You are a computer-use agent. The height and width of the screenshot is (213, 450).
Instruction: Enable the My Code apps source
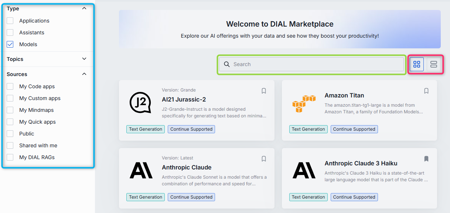pos(10,86)
